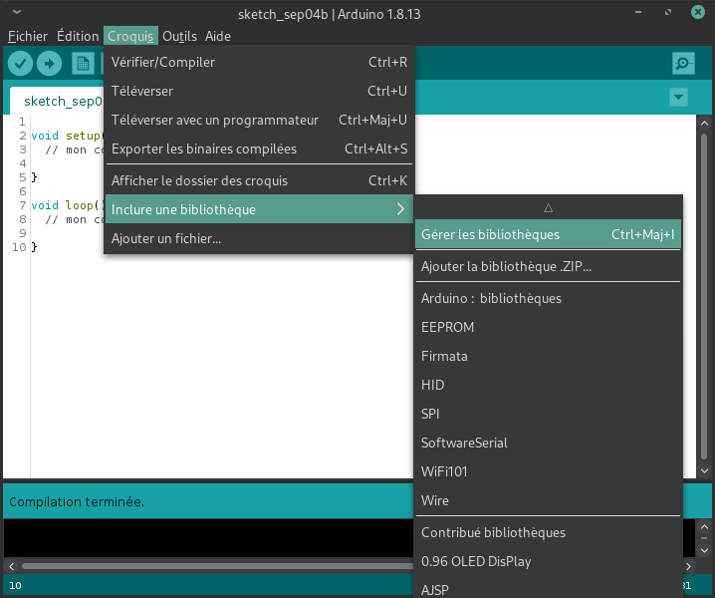Include the HID library
Image resolution: width=715 pixels, height=598 pixels.
pyautogui.click(x=548, y=385)
